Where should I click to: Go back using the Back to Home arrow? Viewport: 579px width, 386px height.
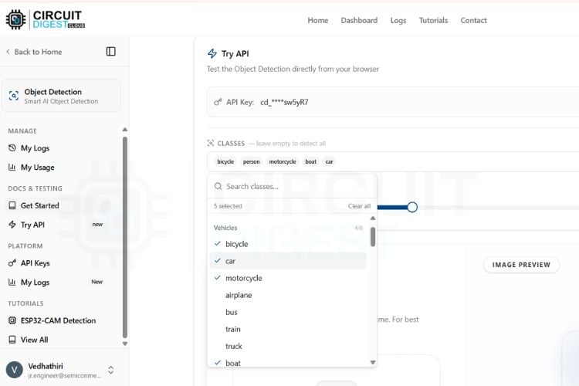coord(8,52)
